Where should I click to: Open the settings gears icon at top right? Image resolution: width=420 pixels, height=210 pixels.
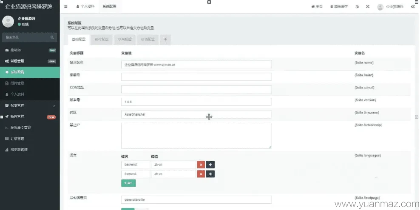pyautogui.click(x=413, y=7)
